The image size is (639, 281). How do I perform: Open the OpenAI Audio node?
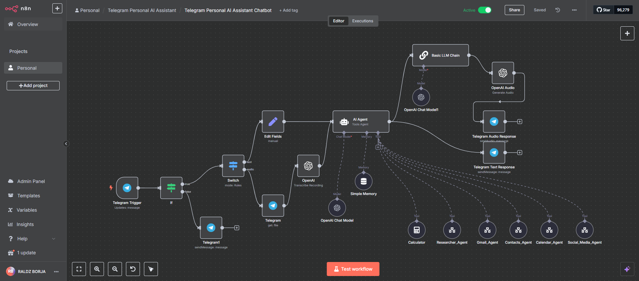coord(503,73)
